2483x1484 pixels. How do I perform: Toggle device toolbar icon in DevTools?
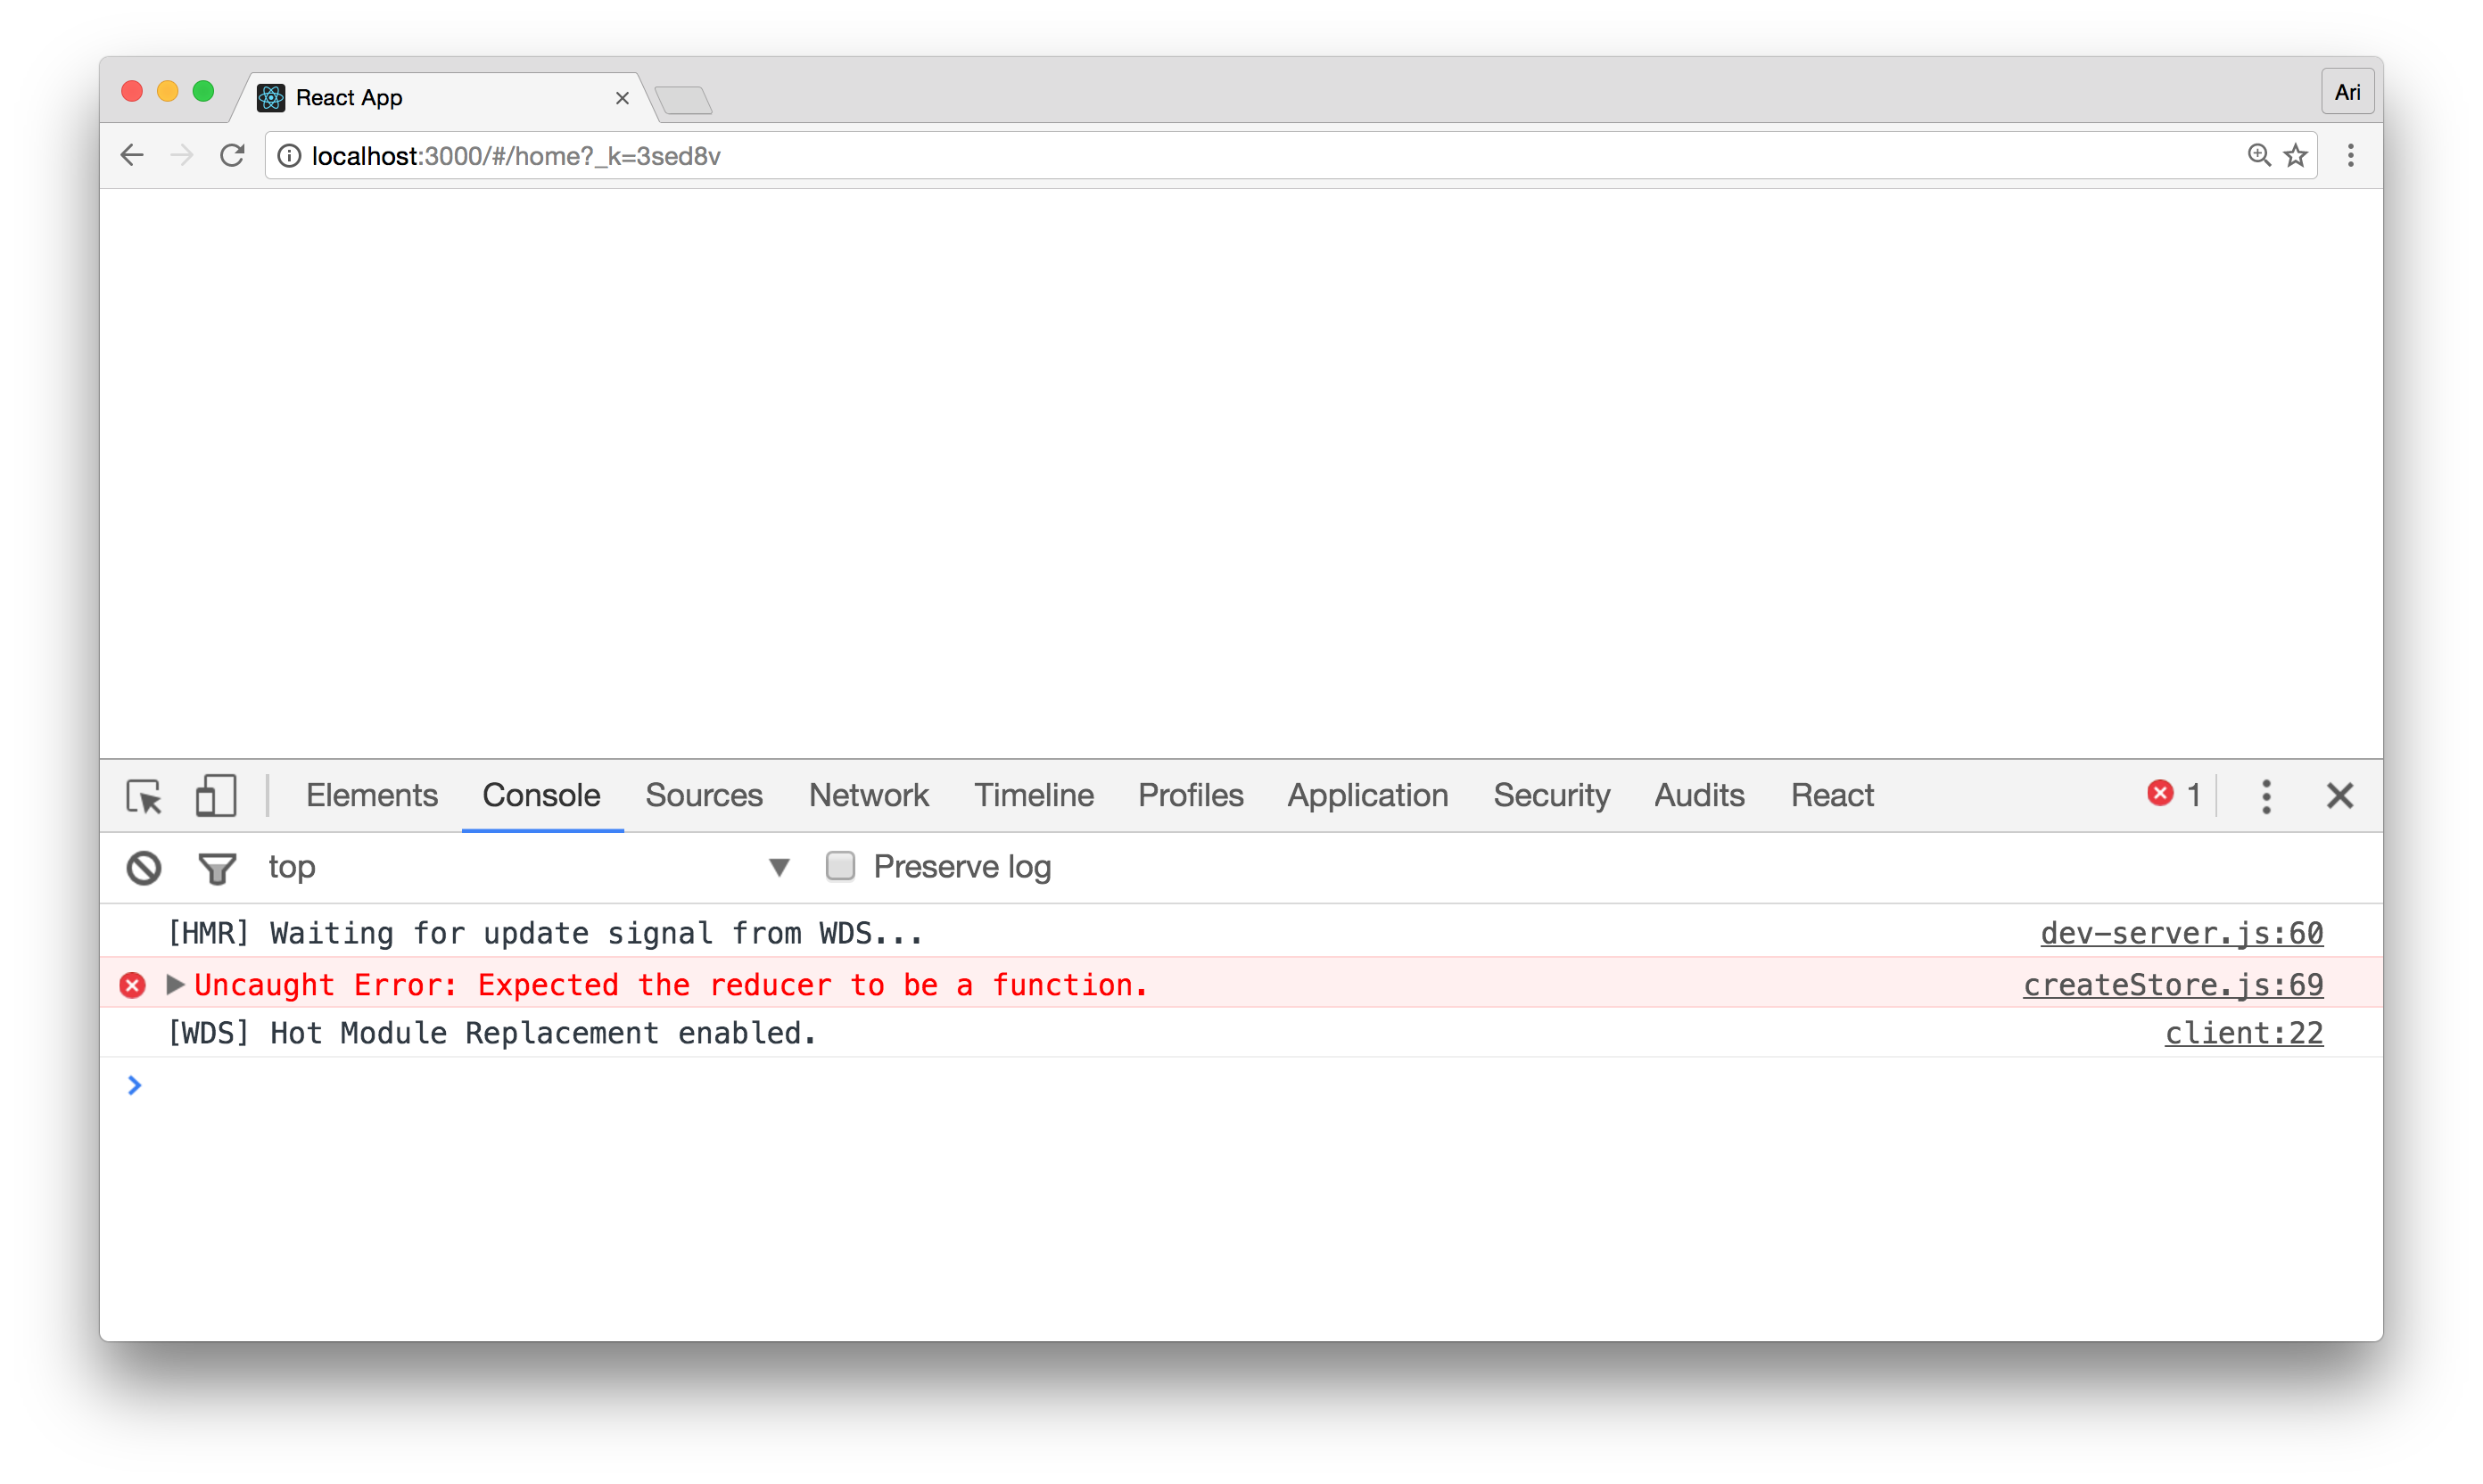click(x=215, y=796)
